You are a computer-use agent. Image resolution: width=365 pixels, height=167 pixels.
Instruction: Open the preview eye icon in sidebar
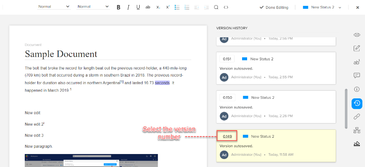357,35
